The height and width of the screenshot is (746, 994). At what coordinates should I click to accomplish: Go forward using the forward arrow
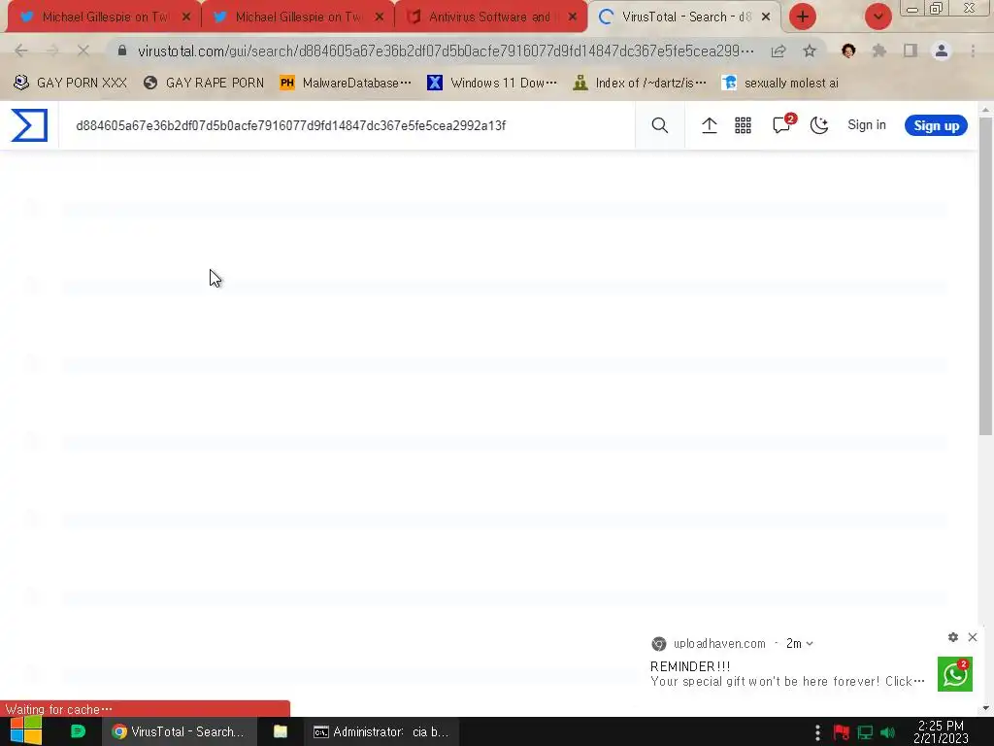coord(52,51)
